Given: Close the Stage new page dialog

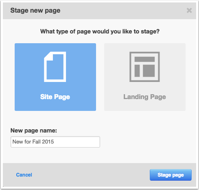Looking at the screenshot, I should pyautogui.click(x=189, y=11).
